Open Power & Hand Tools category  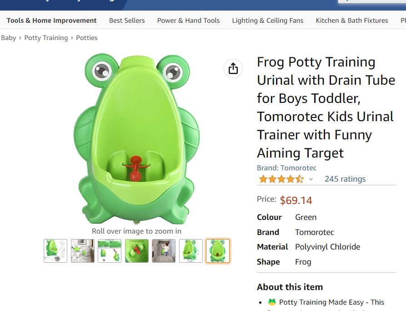tap(188, 20)
